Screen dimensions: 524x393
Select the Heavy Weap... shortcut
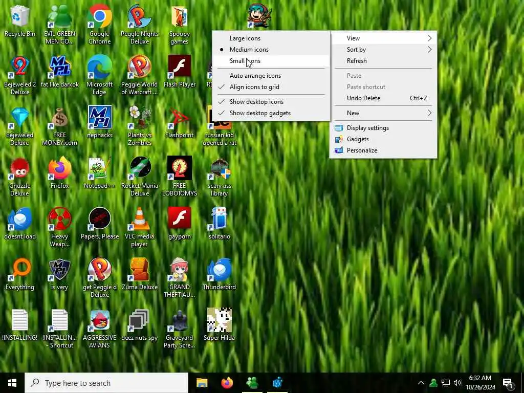click(x=60, y=228)
